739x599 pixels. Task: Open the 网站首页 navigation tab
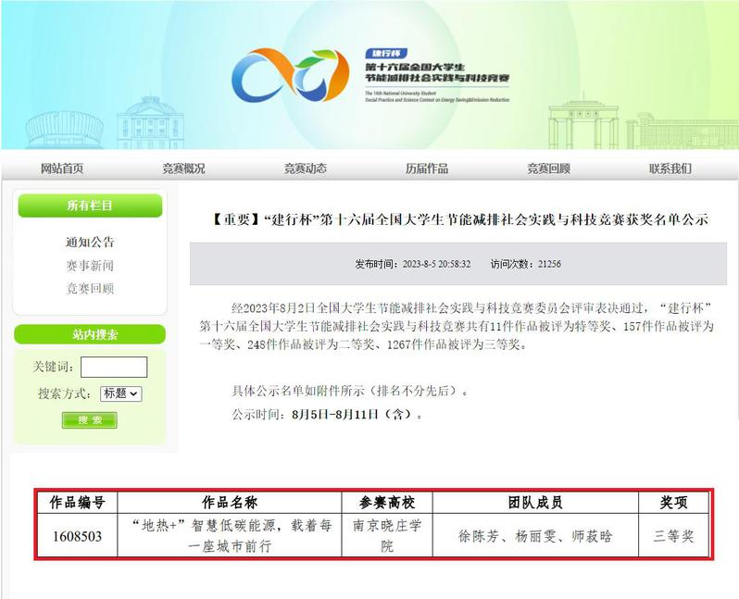point(62,168)
